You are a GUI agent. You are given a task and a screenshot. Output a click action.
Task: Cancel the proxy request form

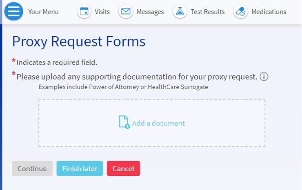point(123,168)
